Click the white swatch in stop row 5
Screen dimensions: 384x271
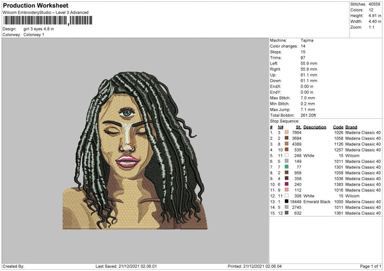click(x=287, y=155)
